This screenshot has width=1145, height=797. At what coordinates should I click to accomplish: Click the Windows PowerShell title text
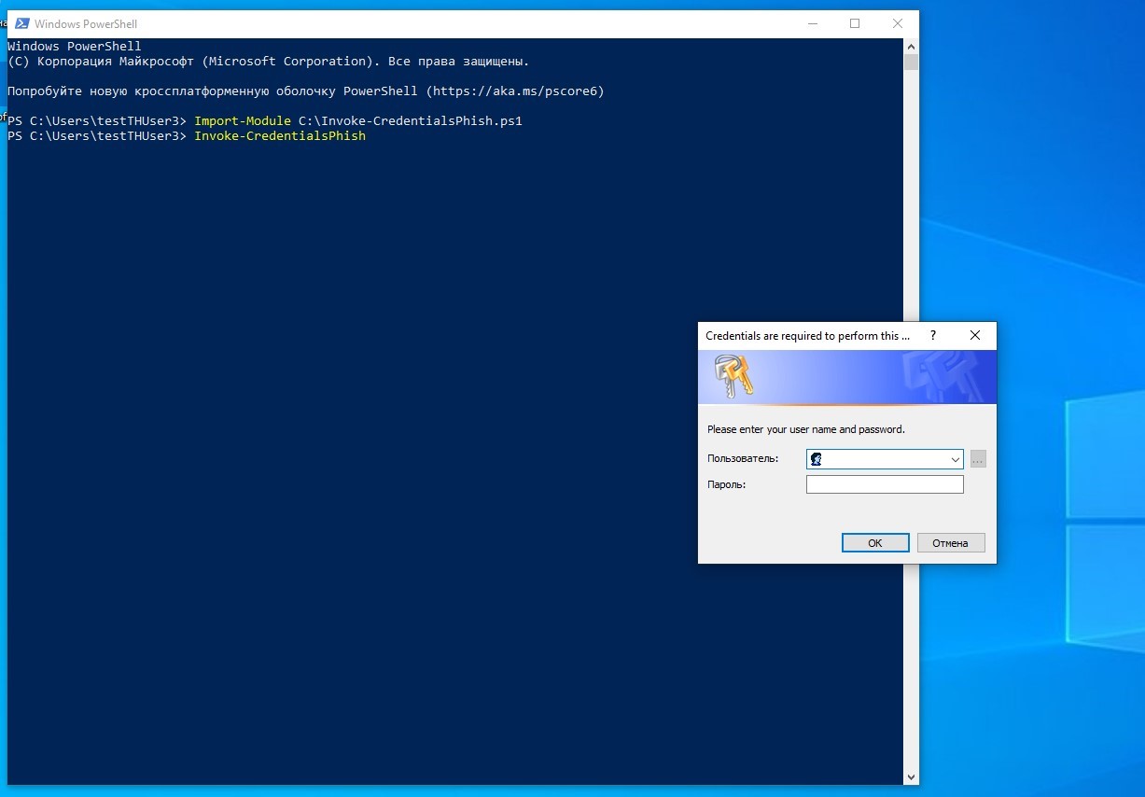pyautogui.click(x=86, y=24)
